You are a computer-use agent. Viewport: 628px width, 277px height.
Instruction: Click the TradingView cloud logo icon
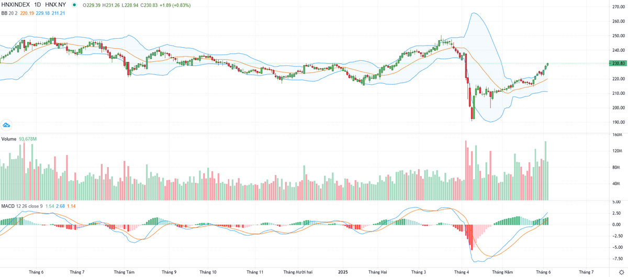coord(7,125)
